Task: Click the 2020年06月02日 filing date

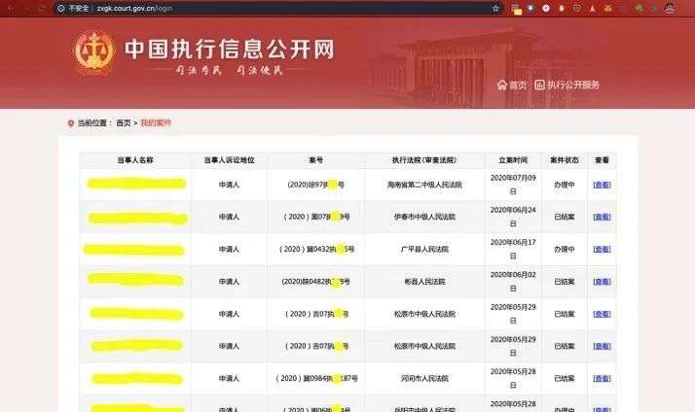Action: (x=513, y=282)
